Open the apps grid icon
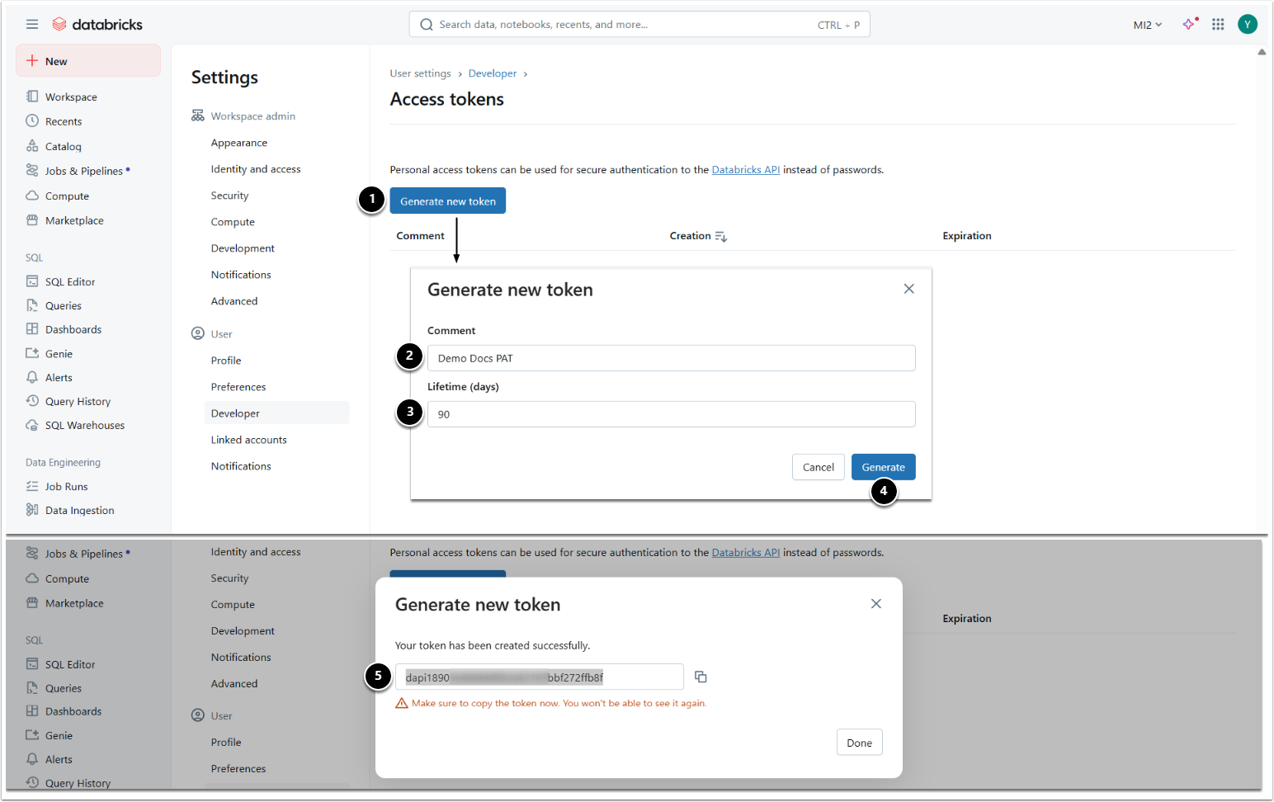1274x802 pixels. 1218,25
